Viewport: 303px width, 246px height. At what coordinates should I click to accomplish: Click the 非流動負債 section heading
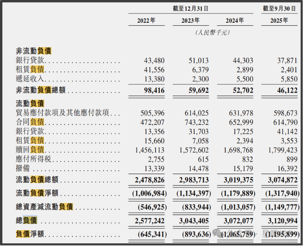click(x=33, y=51)
